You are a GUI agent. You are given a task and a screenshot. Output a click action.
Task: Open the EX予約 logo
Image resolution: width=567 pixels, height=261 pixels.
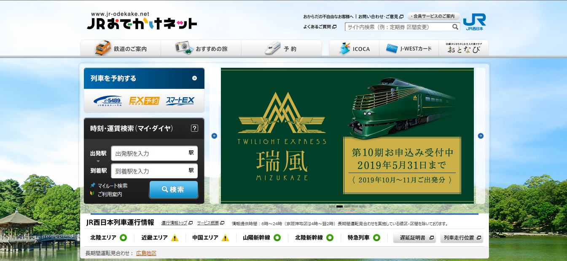click(x=144, y=101)
